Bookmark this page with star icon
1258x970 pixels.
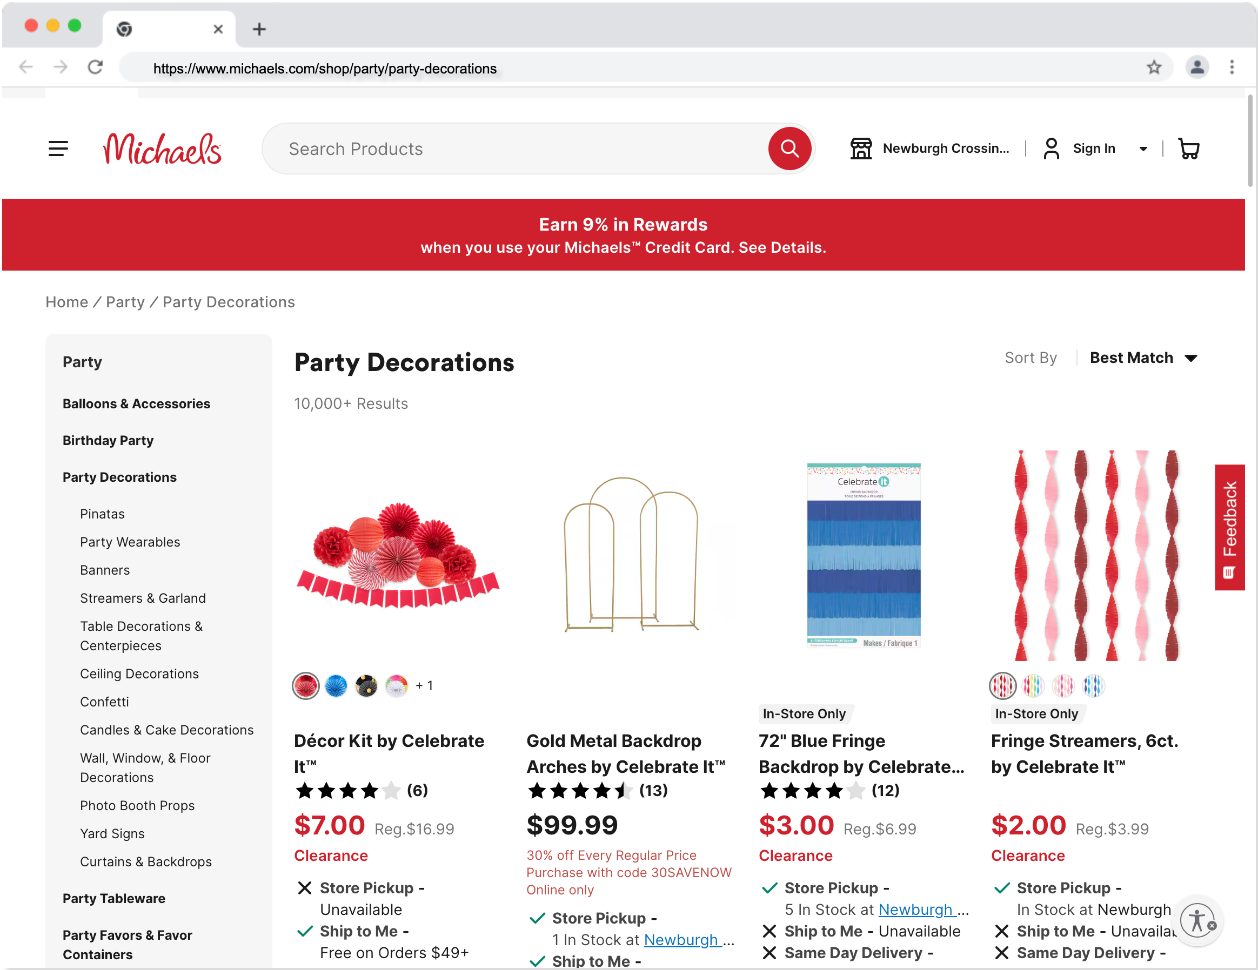[x=1154, y=68]
